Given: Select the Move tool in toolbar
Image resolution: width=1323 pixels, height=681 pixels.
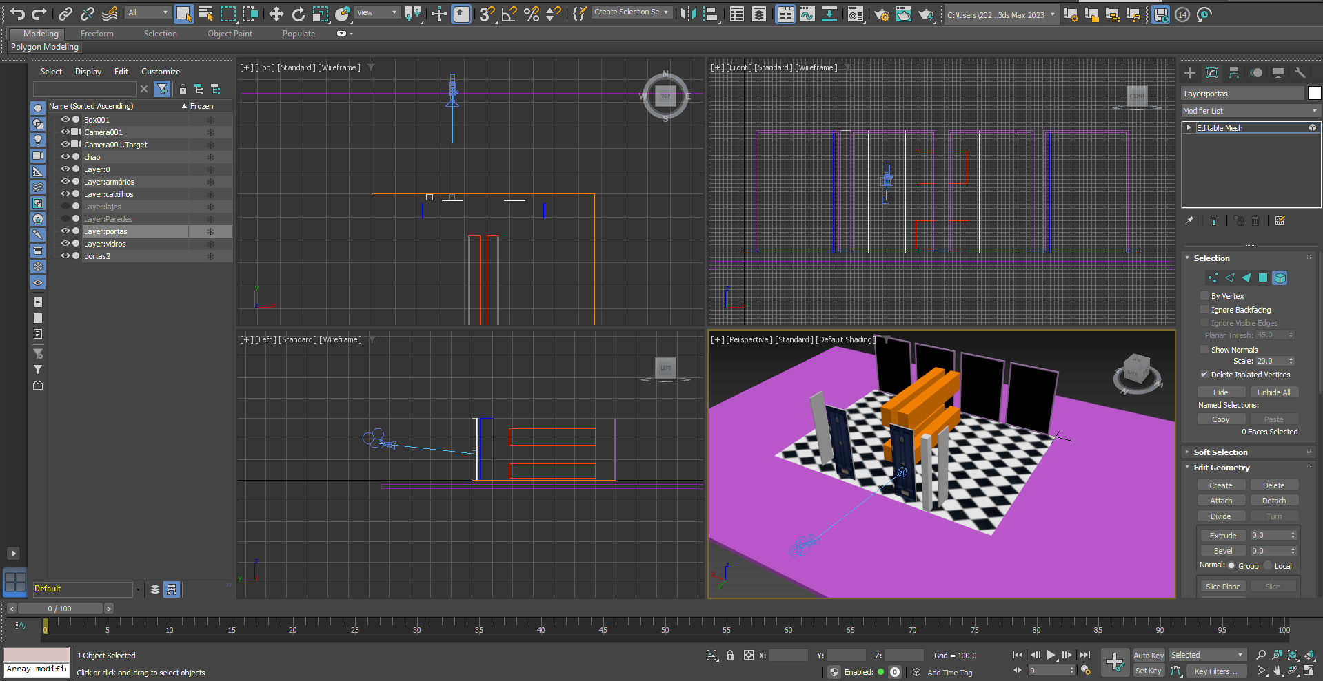Looking at the screenshot, I should [276, 14].
